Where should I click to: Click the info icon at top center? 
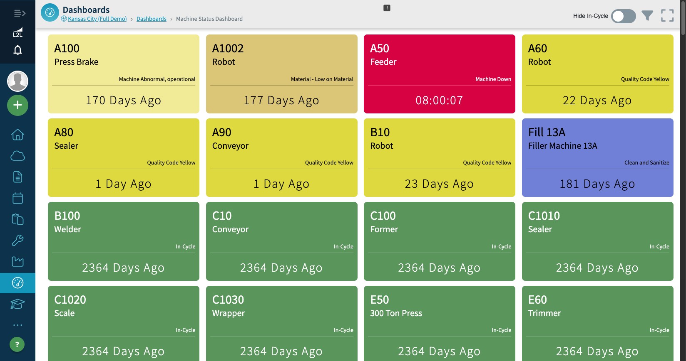(x=387, y=8)
